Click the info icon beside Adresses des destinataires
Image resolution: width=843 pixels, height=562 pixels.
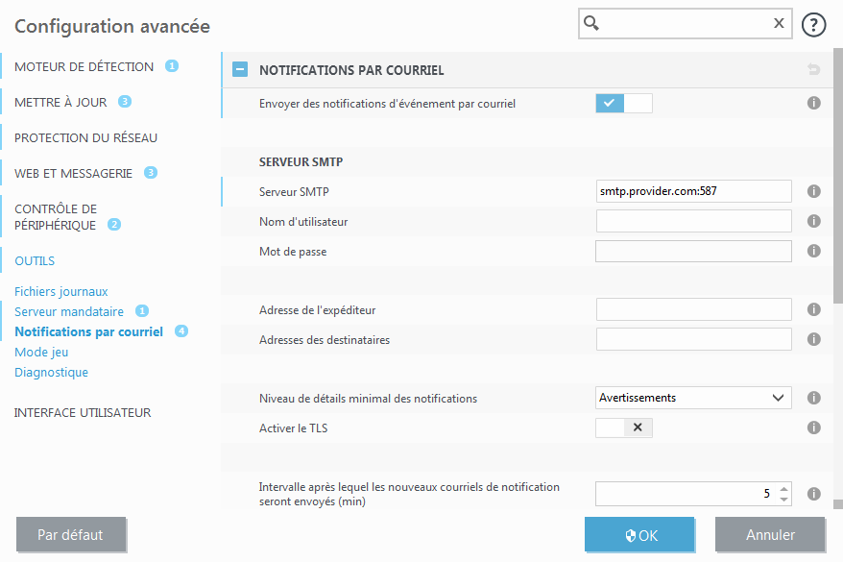click(x=813, y=339)
